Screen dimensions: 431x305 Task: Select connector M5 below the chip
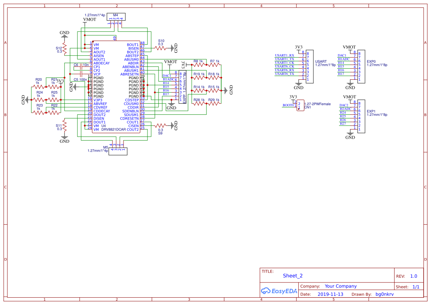click(x=119, y=151)
